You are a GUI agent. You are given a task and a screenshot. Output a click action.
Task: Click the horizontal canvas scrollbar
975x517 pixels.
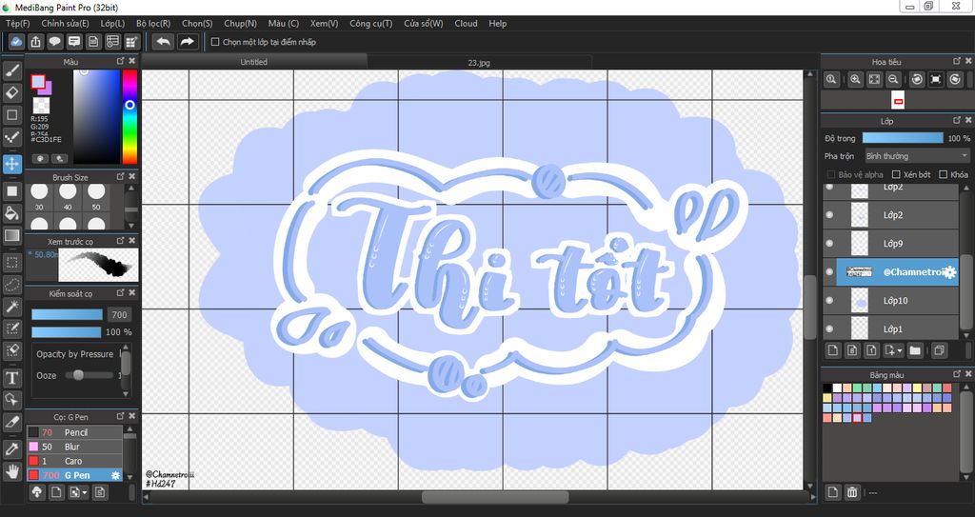pyautogui.click(x=495, y=497)
